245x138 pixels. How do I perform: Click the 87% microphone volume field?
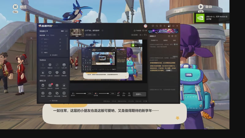pyautogui.click(x=90, y=94)
